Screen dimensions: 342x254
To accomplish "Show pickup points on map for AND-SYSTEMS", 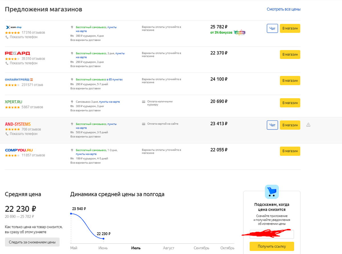I will coord(96,126).
